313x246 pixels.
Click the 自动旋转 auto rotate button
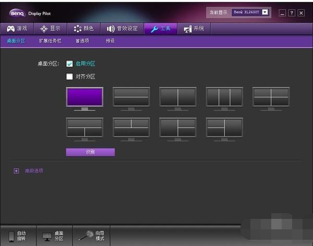click(x=18, y=236)
